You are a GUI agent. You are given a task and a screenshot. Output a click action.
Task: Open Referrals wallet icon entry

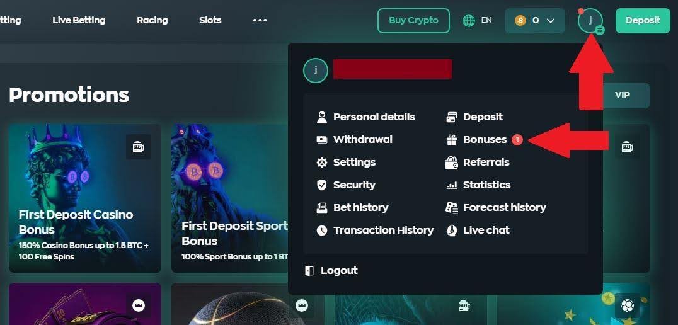[x=452, y=162]
